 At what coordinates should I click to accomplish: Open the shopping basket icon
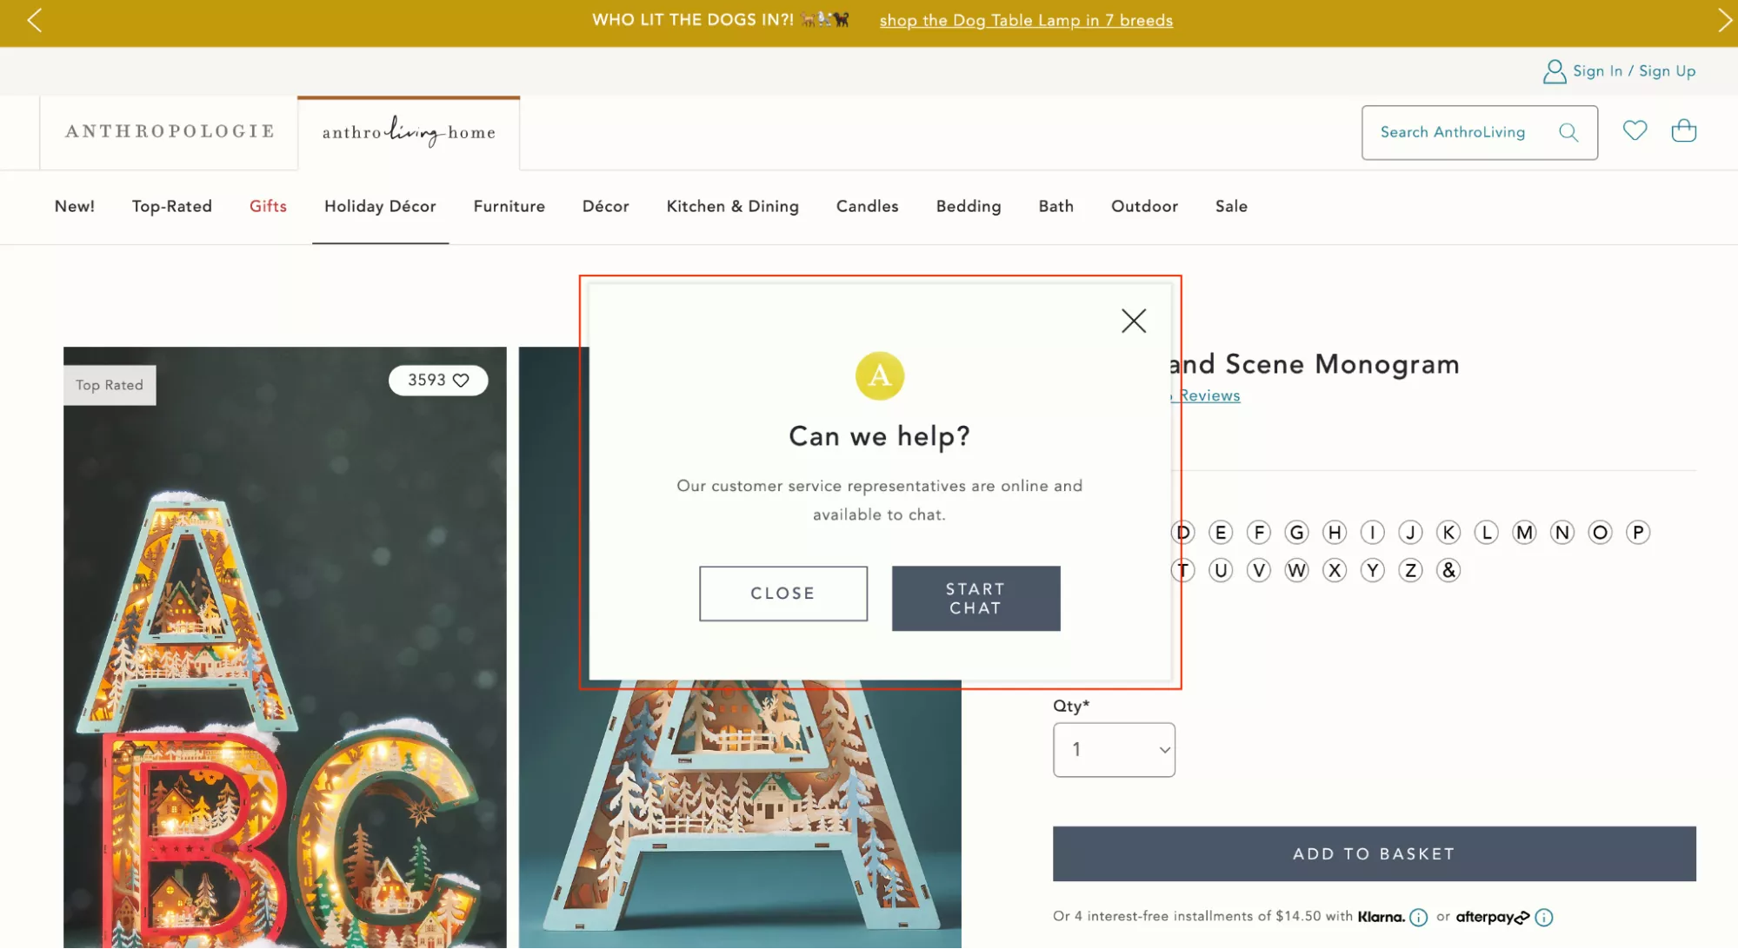1683,130
